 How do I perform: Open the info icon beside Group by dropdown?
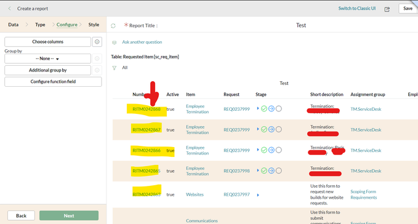97,58
